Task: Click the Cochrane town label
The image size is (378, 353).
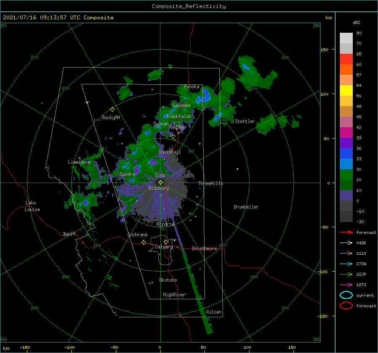Action: click(137, 235)
